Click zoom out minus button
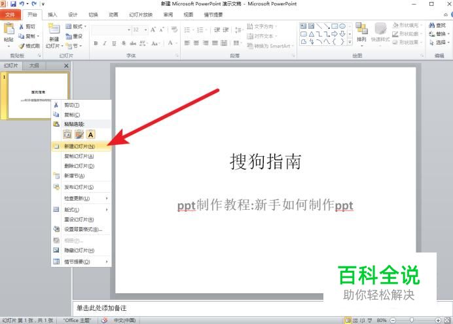453x324 pixels. coord(392,320)
